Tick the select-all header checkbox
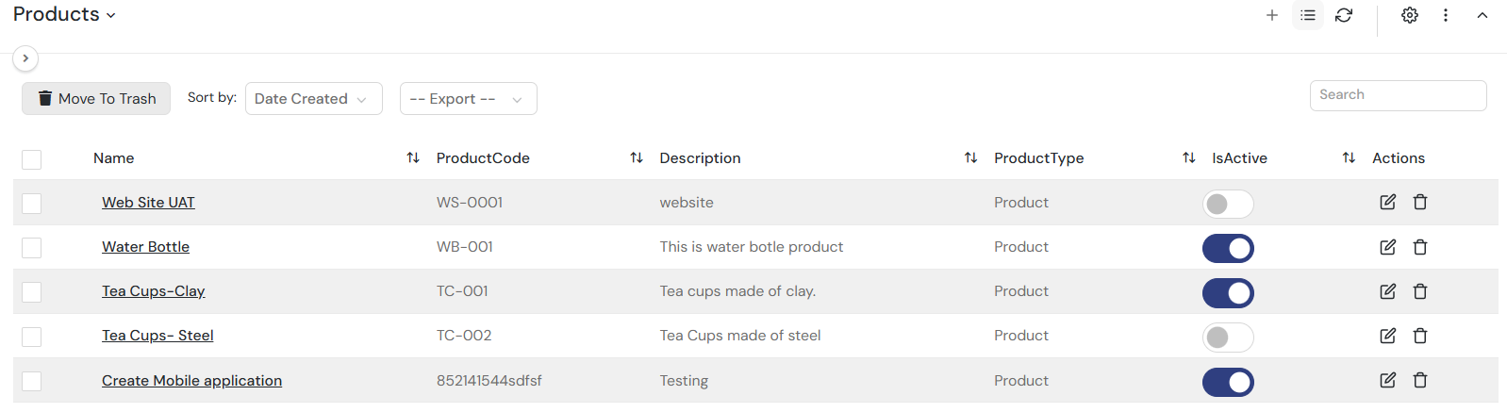 [31, 159]
